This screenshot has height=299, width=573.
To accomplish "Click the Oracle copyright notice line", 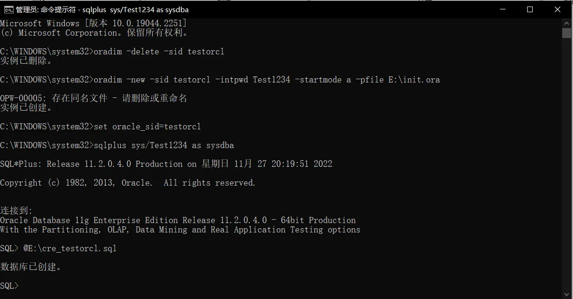I will coord(128,183).
